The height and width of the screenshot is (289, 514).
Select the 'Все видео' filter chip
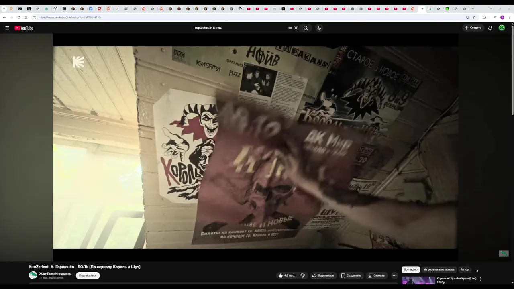click(x=411, y=269)
